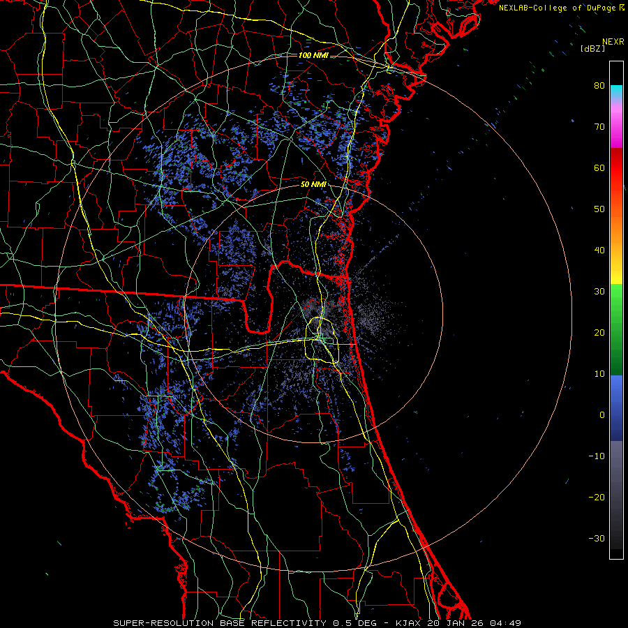Click the [dBZ] legend unit label
The height and width of the screenshot is (628, 628).
(x=592, y=49)
